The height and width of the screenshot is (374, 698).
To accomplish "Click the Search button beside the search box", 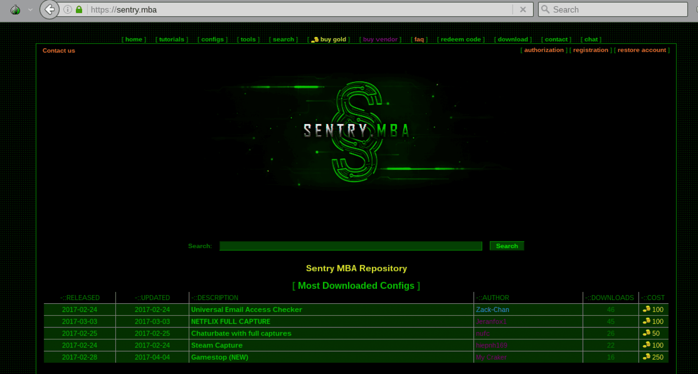I will tap(507, 246).
